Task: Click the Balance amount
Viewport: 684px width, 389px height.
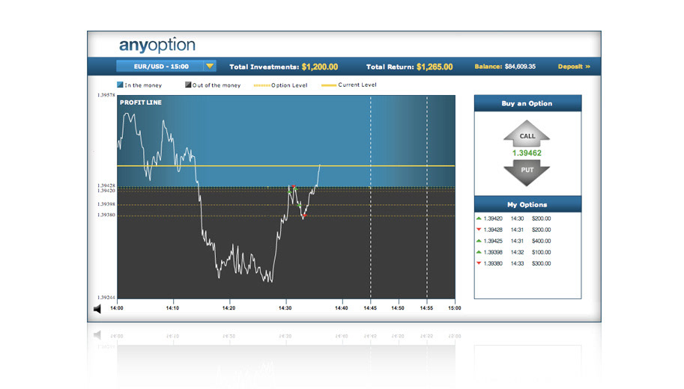Action: coord(520,67)
